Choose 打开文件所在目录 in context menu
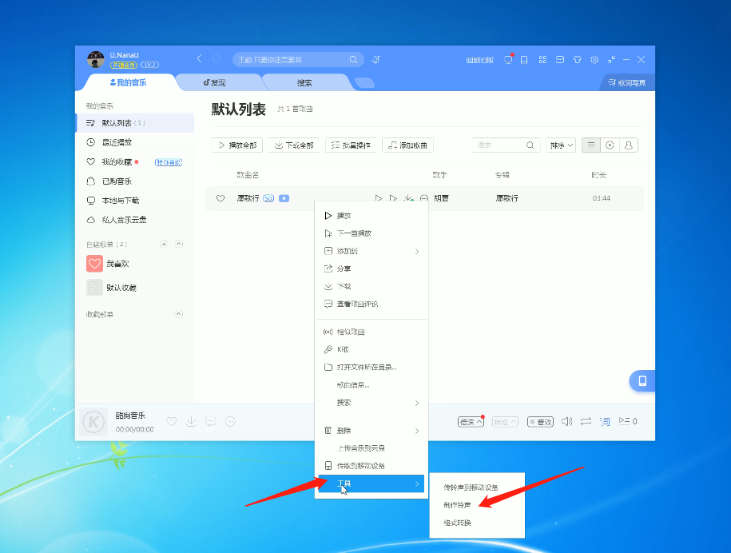The image size is (731, 553). tap(371, 368)
